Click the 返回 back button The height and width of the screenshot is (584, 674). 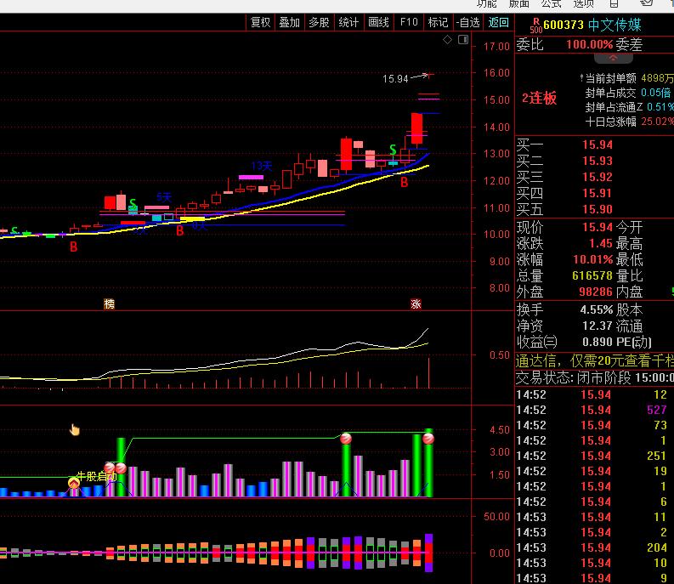click(497, 22)
